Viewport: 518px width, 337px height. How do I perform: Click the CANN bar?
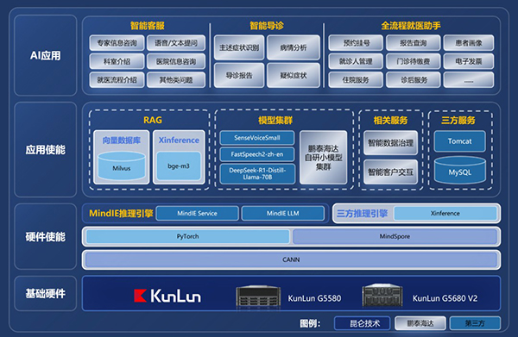(x=292, y=259)
